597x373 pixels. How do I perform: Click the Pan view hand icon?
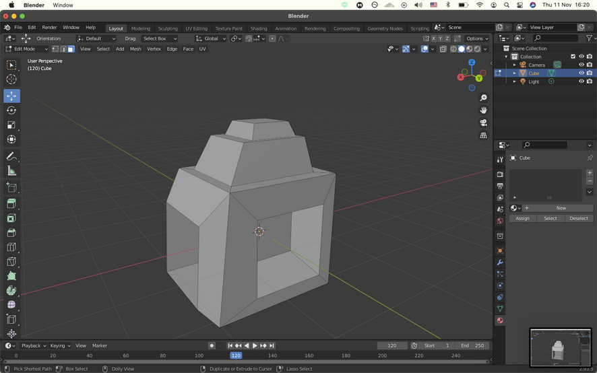[x=483, y=110]
